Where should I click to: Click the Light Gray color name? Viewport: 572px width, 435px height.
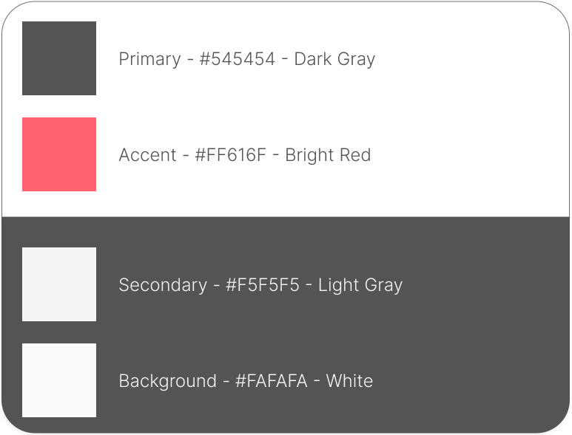pos(360,285)
